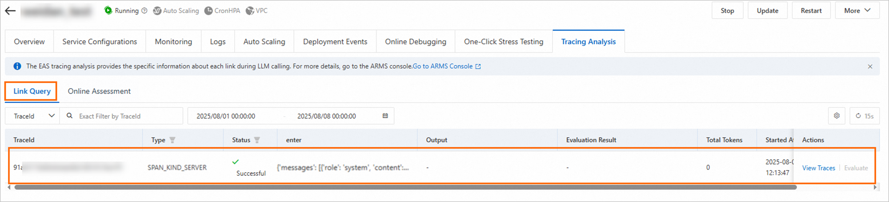Click the calendar icon in date range
Image resolution: width=889 pixels, height=202 pixels.
click(x=385, y=116)
